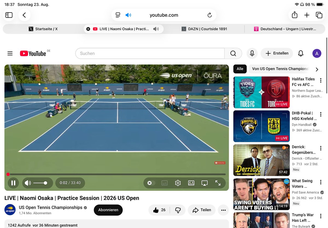Mute the video player volume
This screenshot has width=328, height=228.
tap(28, 183)
